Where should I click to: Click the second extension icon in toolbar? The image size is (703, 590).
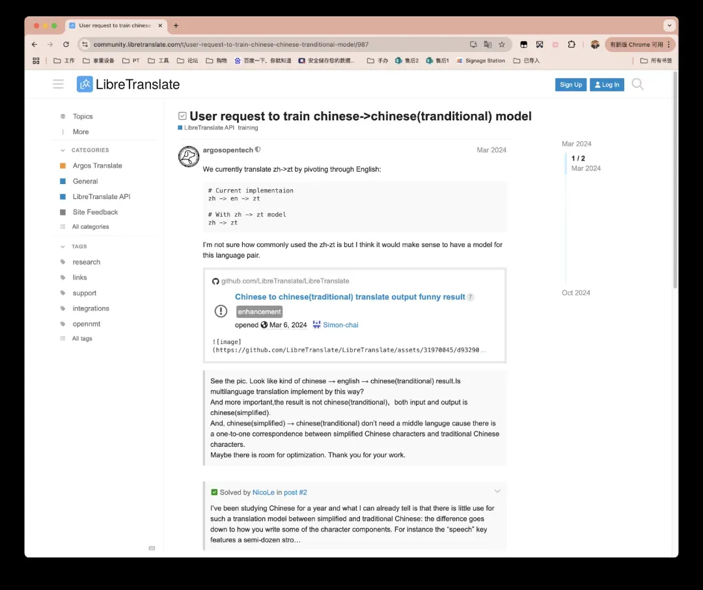[x=540, y=44]
